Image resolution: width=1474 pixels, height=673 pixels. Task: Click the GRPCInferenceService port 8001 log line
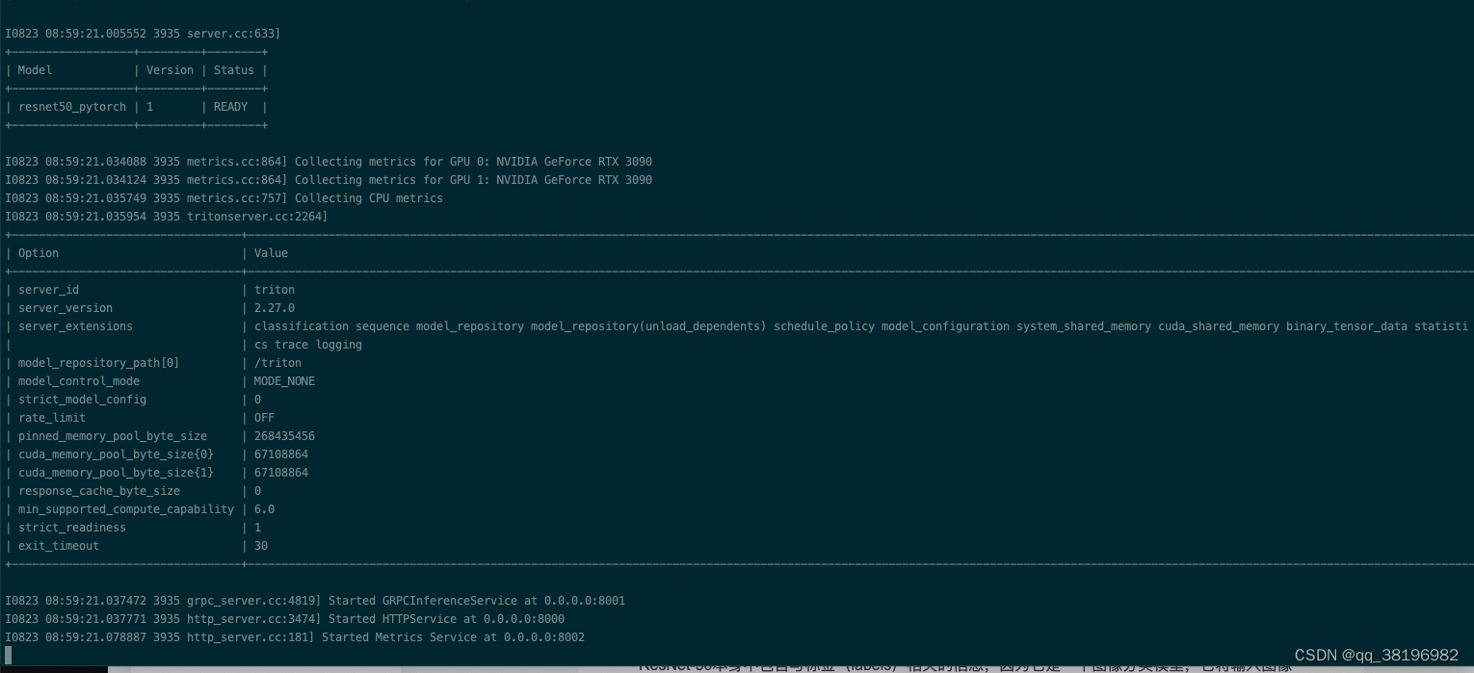point(315,601)
